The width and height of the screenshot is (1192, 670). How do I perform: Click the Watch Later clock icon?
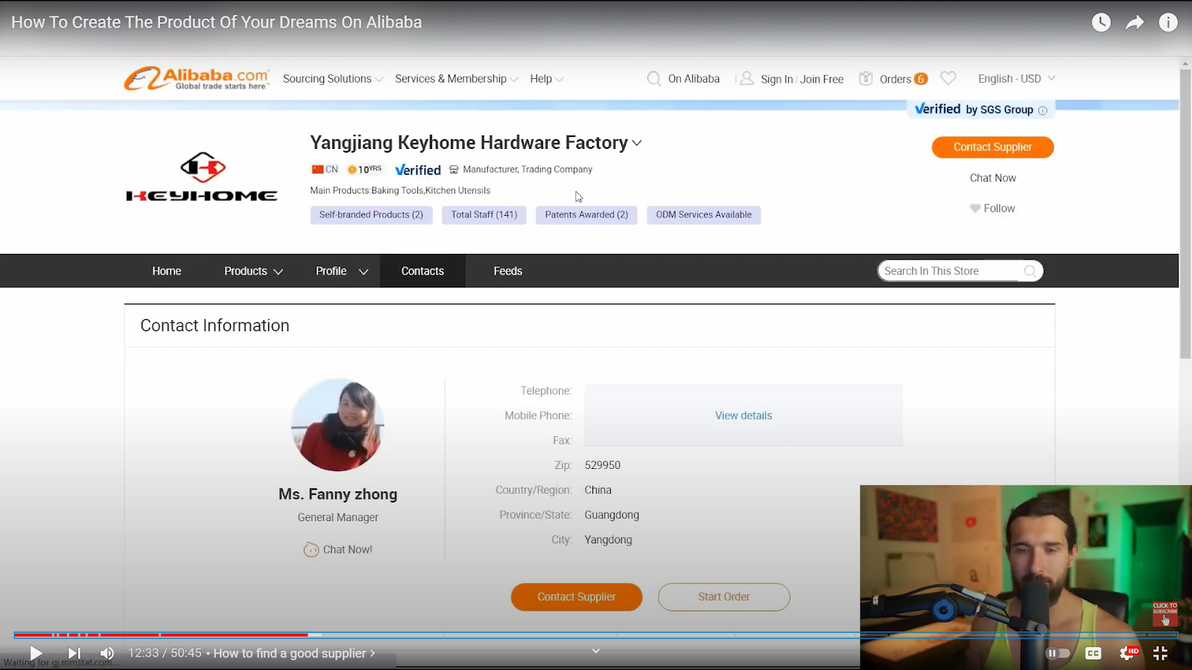pyautogui.click(x=1101, y=22)
